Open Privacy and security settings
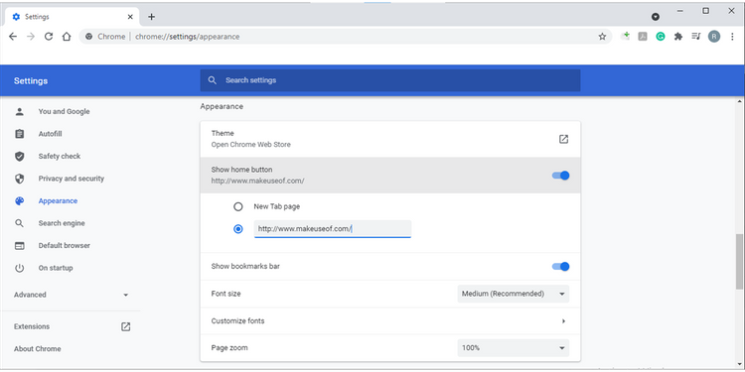Image resolution: width=745 pixels, height=372 pixels. 72,179
